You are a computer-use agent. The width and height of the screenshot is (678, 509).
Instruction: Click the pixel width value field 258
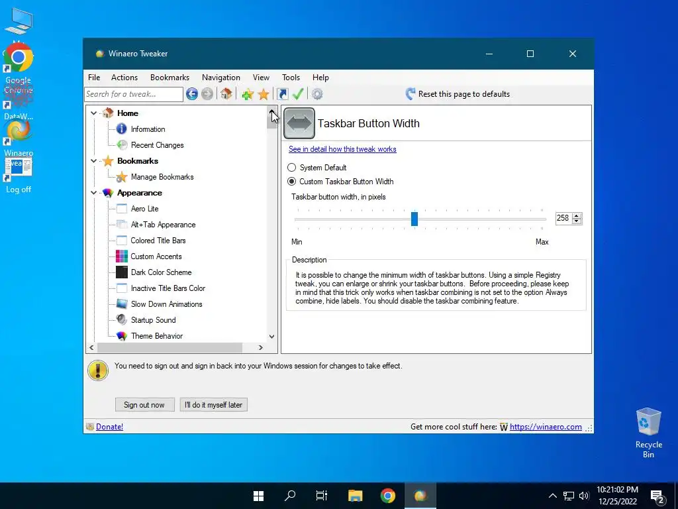[563, 218]
